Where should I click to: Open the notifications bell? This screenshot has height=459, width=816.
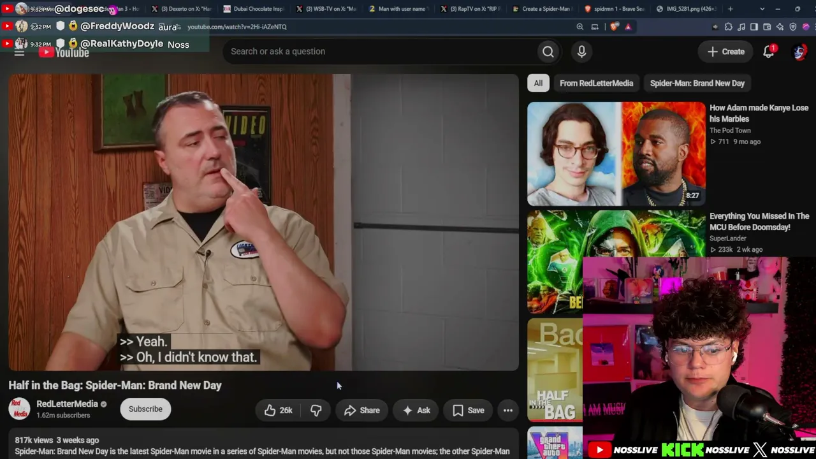(x=769, y=52)
